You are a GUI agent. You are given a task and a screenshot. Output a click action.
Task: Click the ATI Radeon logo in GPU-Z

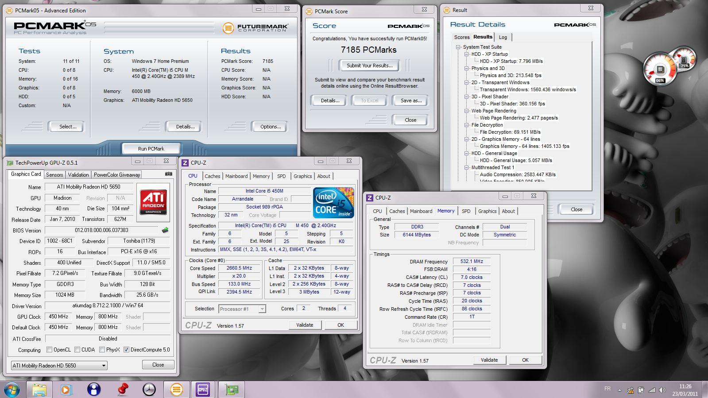(x=153, y=202)
